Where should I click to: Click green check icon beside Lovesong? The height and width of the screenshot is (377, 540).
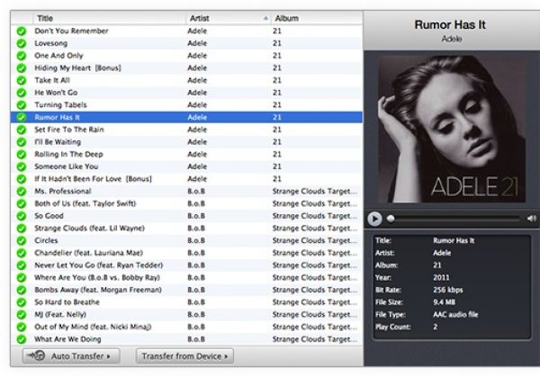(22, 43)
